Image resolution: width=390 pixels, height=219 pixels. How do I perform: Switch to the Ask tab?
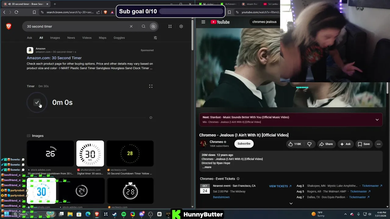click(30, 38)
